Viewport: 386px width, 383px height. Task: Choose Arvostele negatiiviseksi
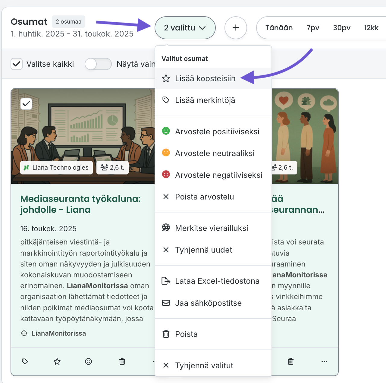click(x=213, y=175)
